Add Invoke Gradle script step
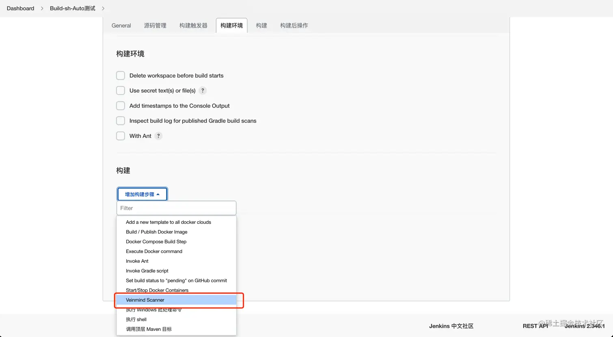The image size is (613, 337). click(x=176, y=271)
